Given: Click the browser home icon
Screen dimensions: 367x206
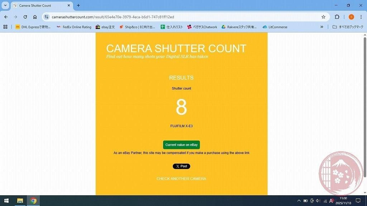Looking at the screenshot, I should point(35,17).
